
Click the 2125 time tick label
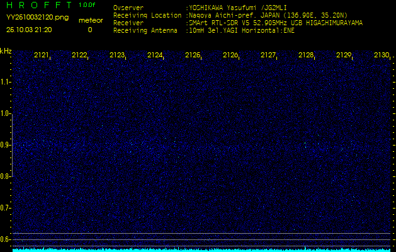coord(193,55)
